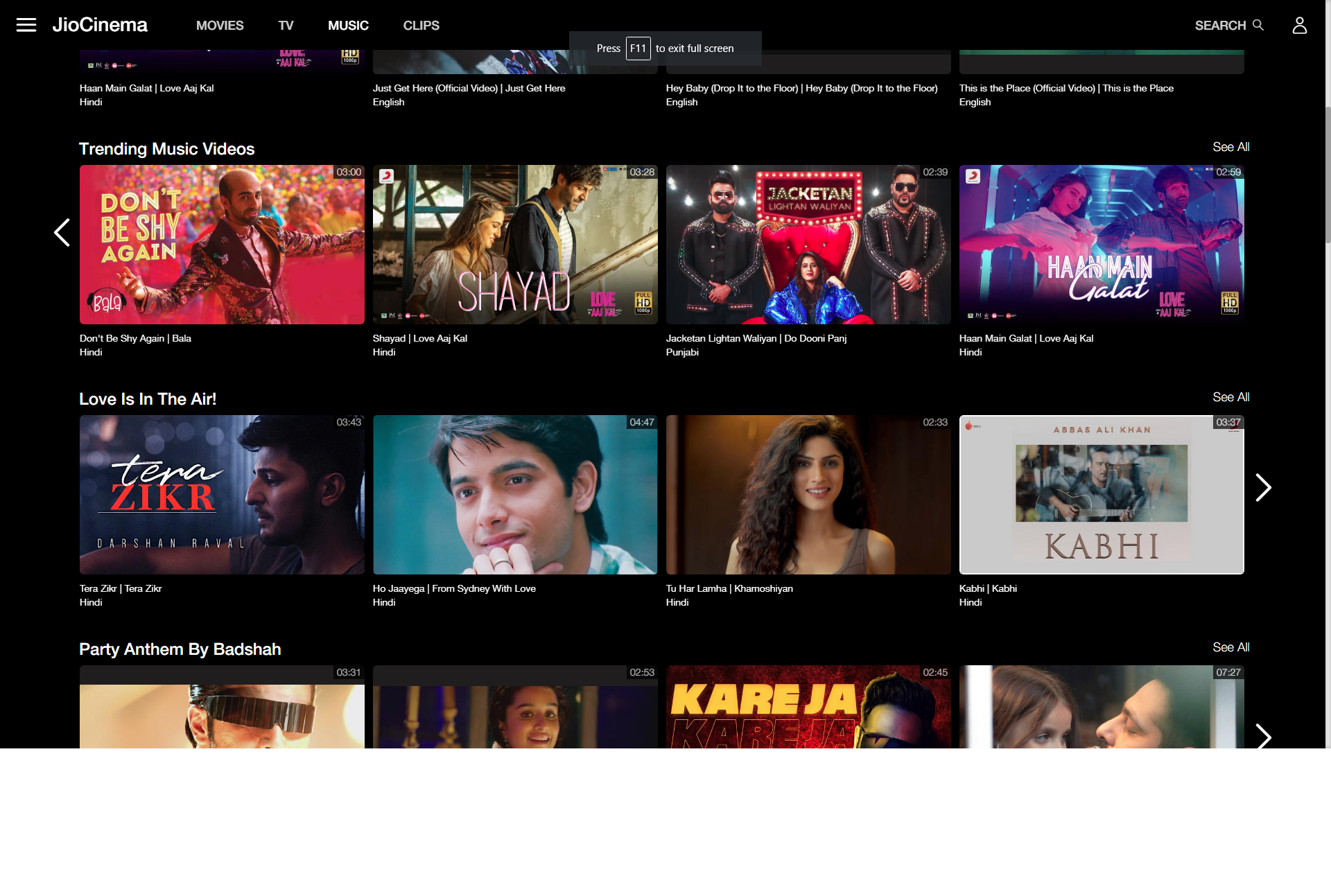See all Party Anthem By Badshah videos

(1231, 647)
